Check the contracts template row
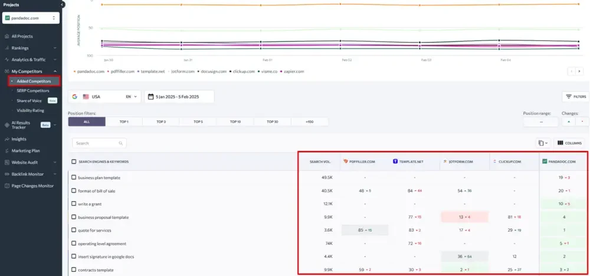 (x=74, y=270)
